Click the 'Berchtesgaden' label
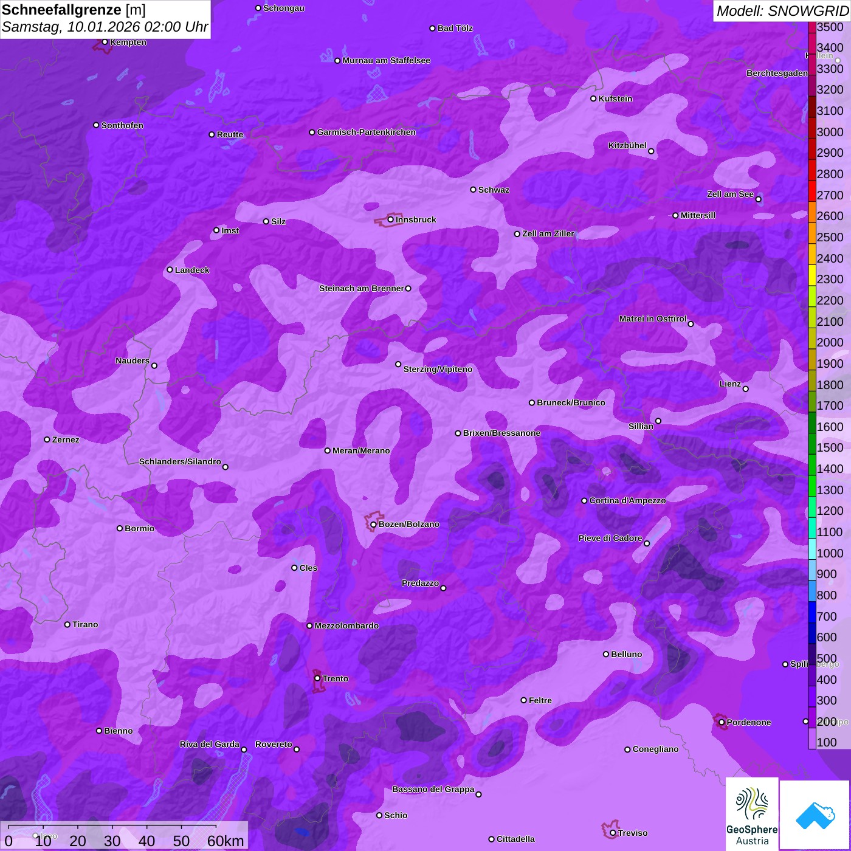Screen dimensions: 851x851 tap(777, 73)
